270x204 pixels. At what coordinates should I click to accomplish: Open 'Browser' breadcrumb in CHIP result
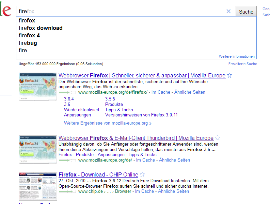(123, 191)
